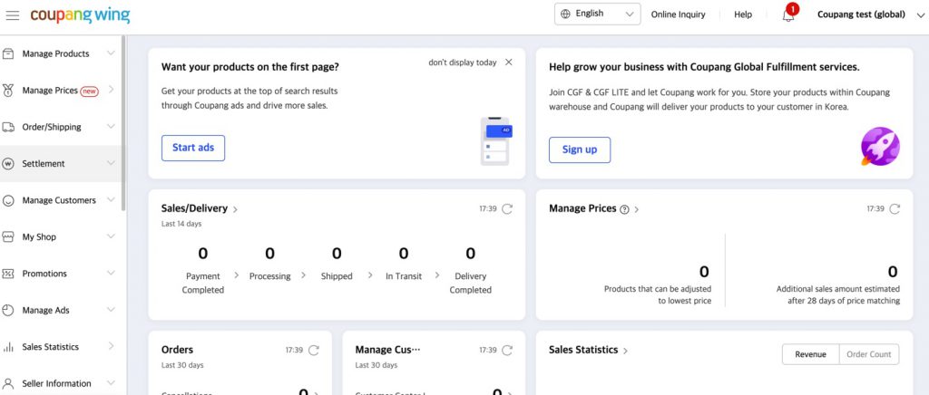Refresh the Manage Customers card

pyautogui.click(x=507, y=350)
